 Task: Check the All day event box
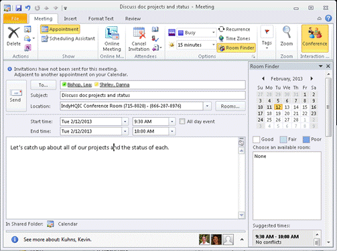182,121
